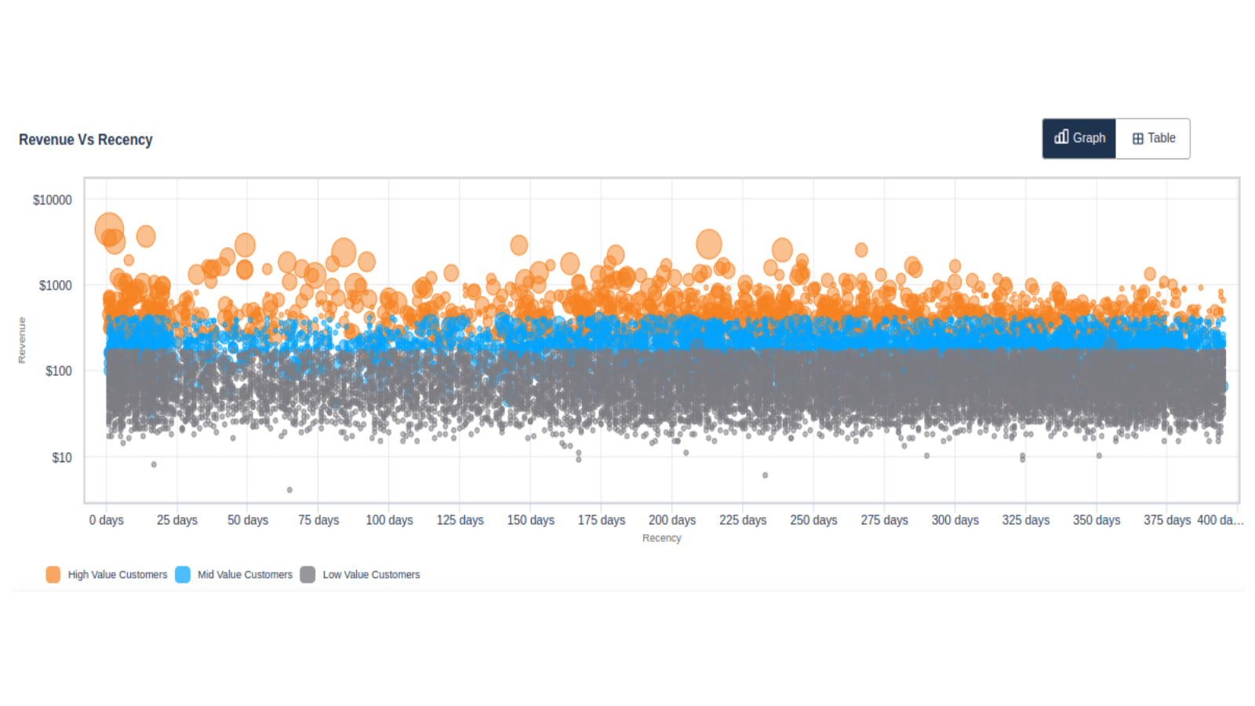Click the 100 days axis label

click(x=389, y=520)
